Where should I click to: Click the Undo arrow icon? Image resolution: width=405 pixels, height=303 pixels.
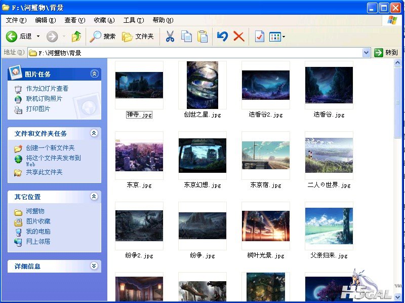tap(222, 36)
